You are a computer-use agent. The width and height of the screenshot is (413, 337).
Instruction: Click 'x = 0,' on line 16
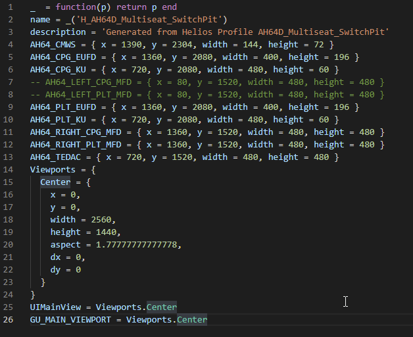coord(65,195)
